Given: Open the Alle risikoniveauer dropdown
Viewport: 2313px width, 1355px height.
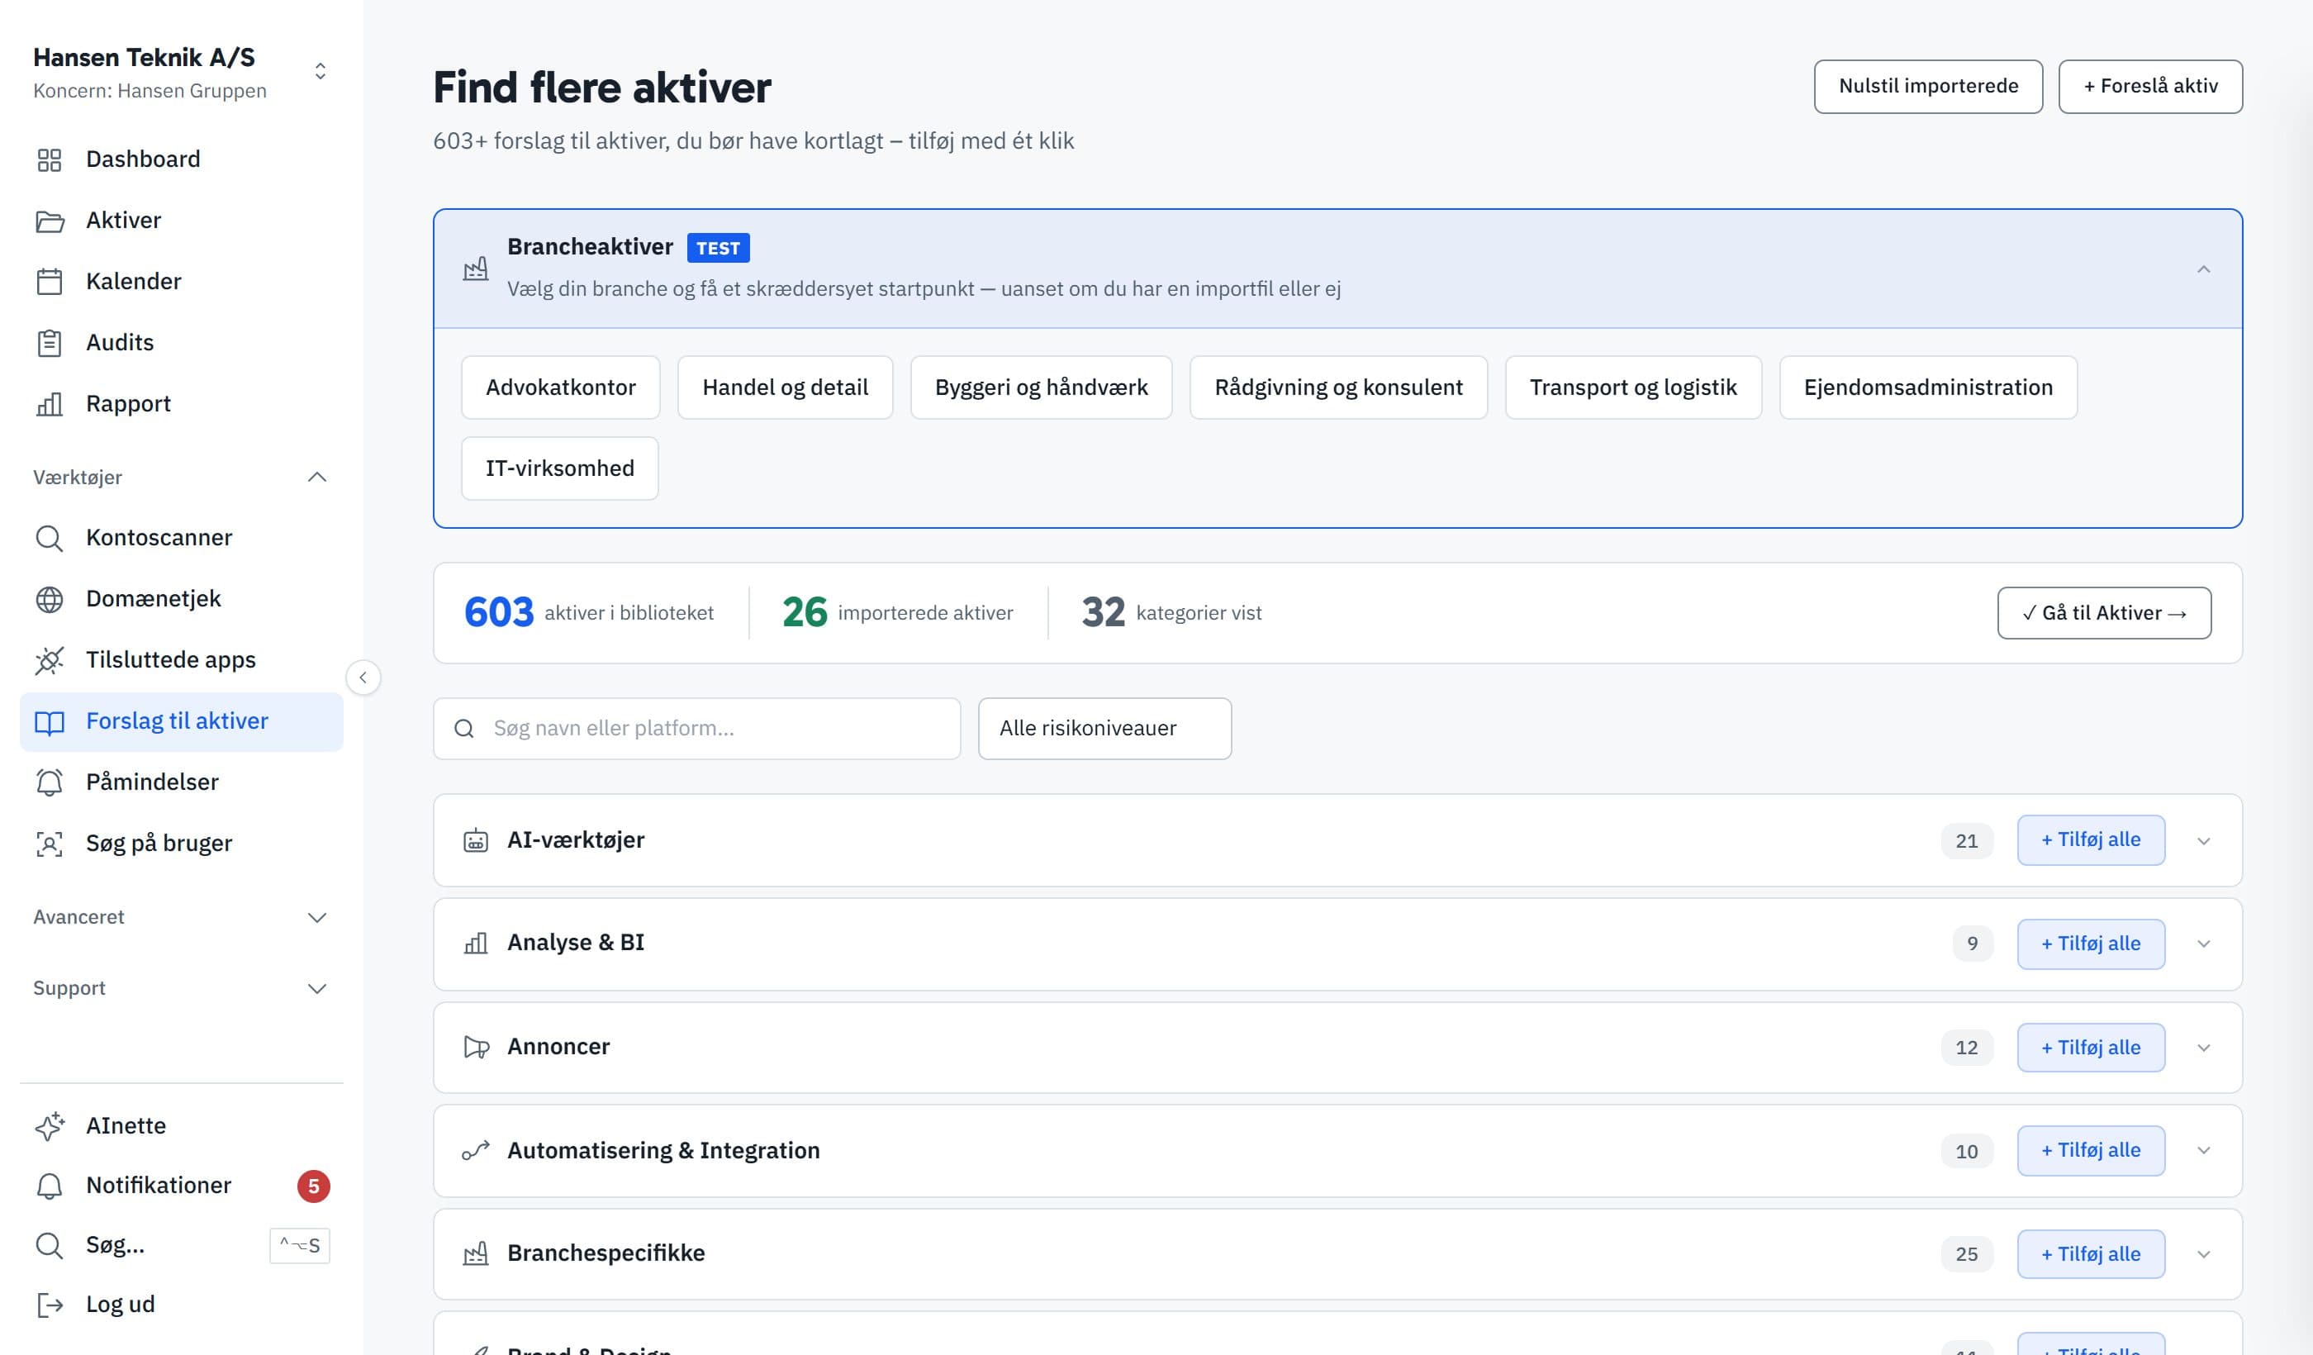Looking at the screenshot, I should [1104, 728].
